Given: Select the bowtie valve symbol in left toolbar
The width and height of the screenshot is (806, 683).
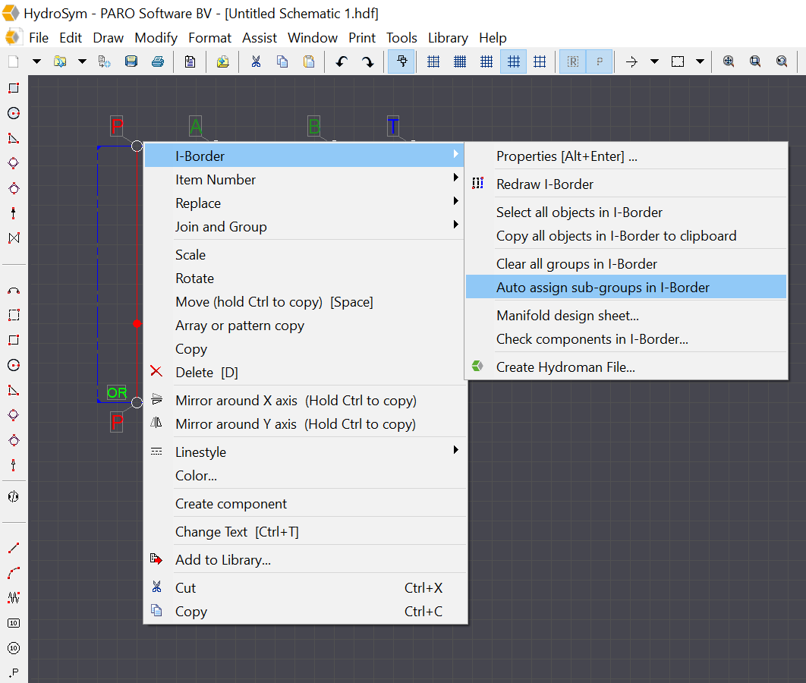Looking at the screenshot, I should [14, 238].
